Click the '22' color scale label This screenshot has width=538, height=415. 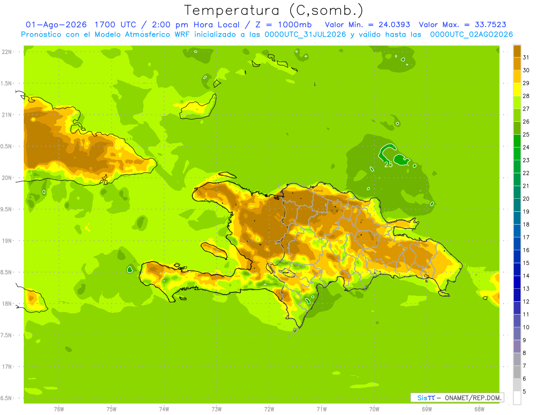(x=526, y=173)
